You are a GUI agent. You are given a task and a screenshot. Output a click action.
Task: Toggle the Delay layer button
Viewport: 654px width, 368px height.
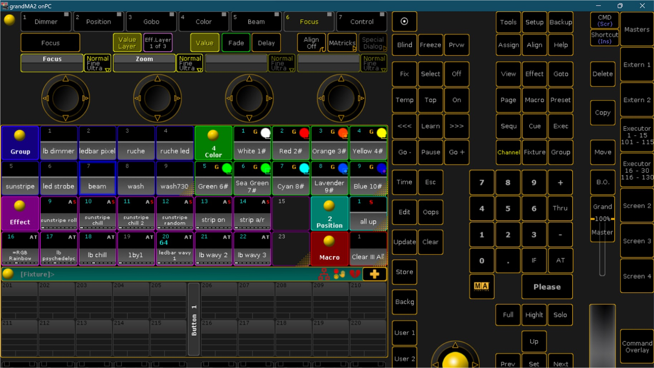266,43
